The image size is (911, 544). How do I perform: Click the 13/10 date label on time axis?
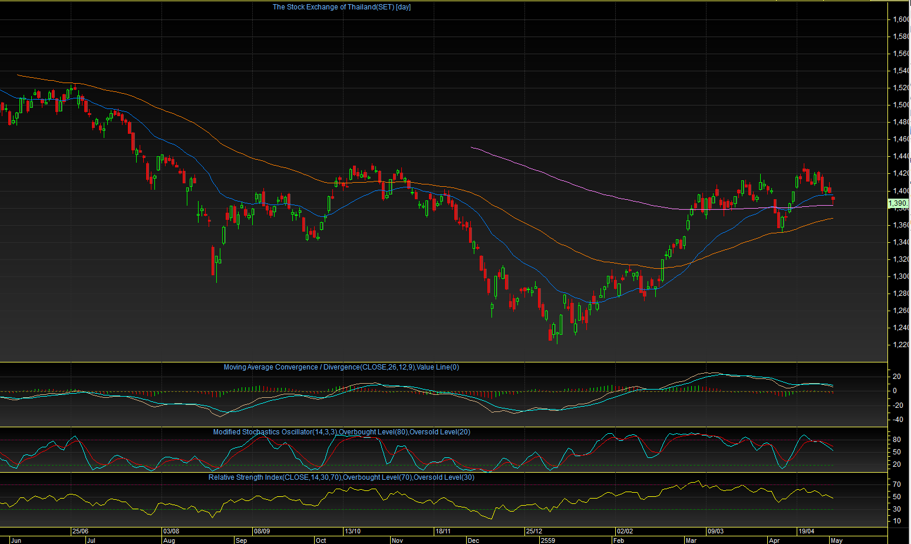352,532
